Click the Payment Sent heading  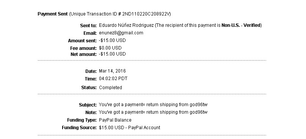[52, 14]
